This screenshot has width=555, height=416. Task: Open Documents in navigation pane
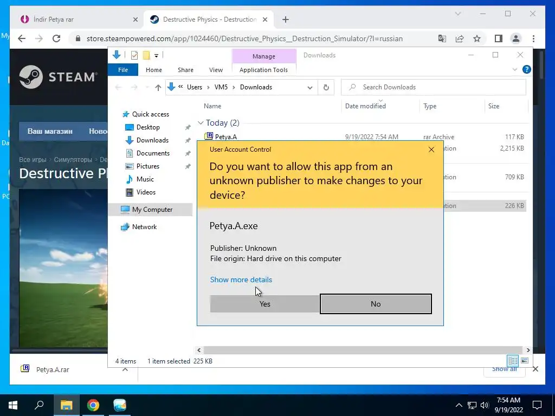click(x=153, y=153)
